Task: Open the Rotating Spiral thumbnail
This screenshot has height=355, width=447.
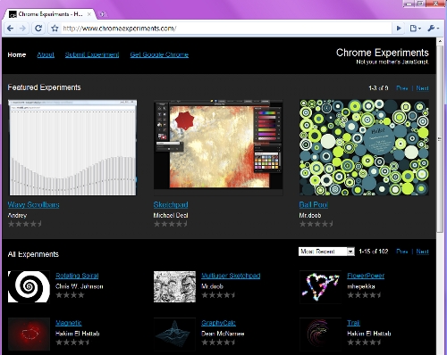Action: coord(29,286)
